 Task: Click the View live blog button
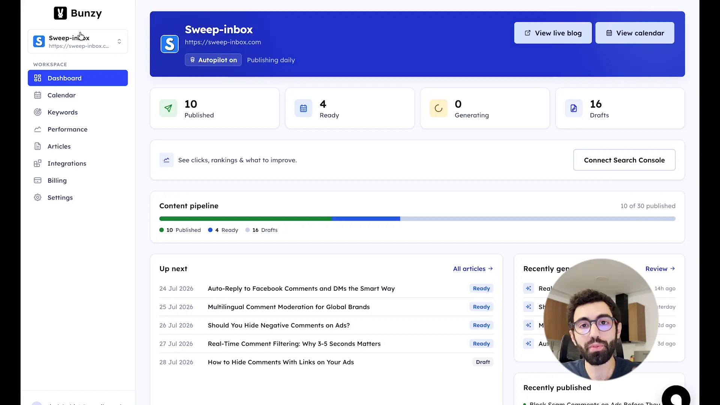tap(553, 33)
